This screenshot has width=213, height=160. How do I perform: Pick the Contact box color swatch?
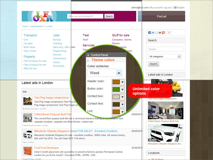116,97
